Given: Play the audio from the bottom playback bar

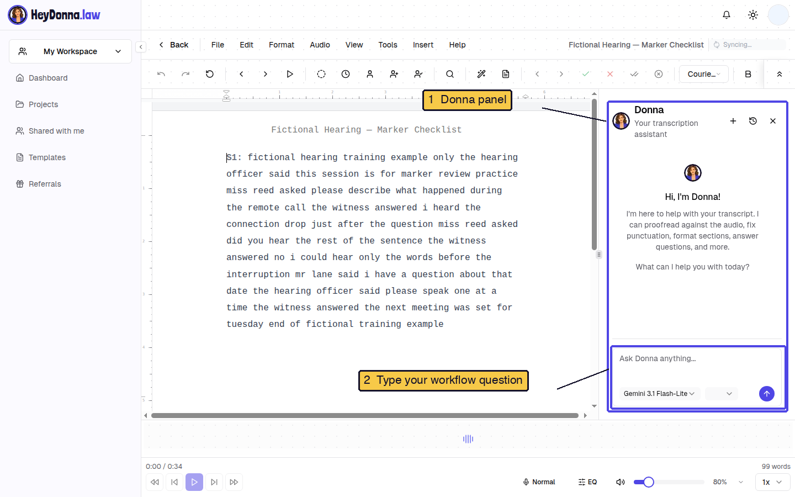Looking at the screenshot, I should (194, 482).
